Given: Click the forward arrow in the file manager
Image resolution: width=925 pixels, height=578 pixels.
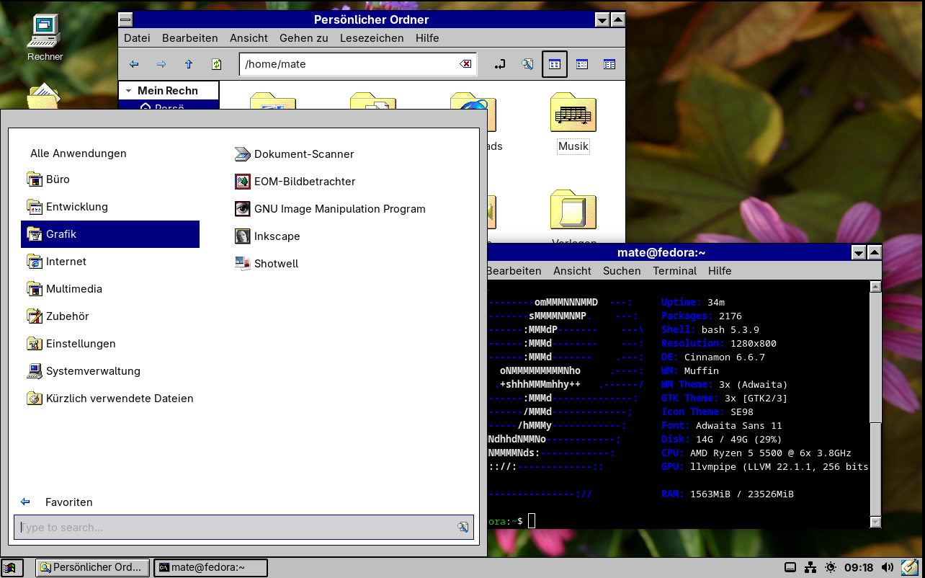Looking at the screenshot, I should pos(161,64).
